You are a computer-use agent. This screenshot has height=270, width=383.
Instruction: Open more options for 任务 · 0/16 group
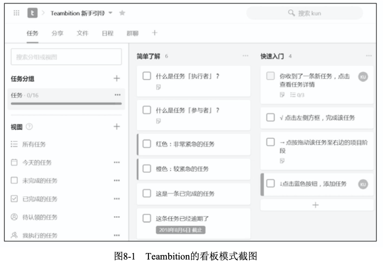(117, 95)
